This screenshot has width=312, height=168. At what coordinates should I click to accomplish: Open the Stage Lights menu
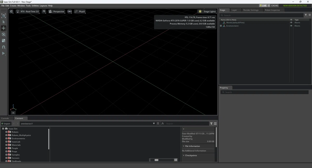(207, 11)
